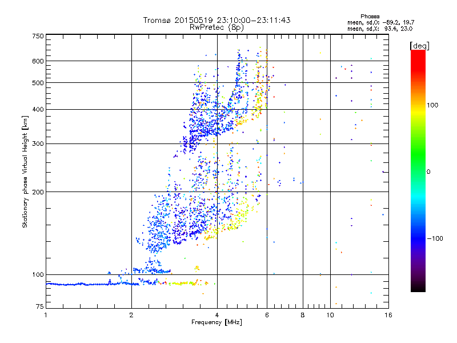The image size is (457, 343).
Task: Click x-axis tick label '1'
Action: click(x=46, y=315)
